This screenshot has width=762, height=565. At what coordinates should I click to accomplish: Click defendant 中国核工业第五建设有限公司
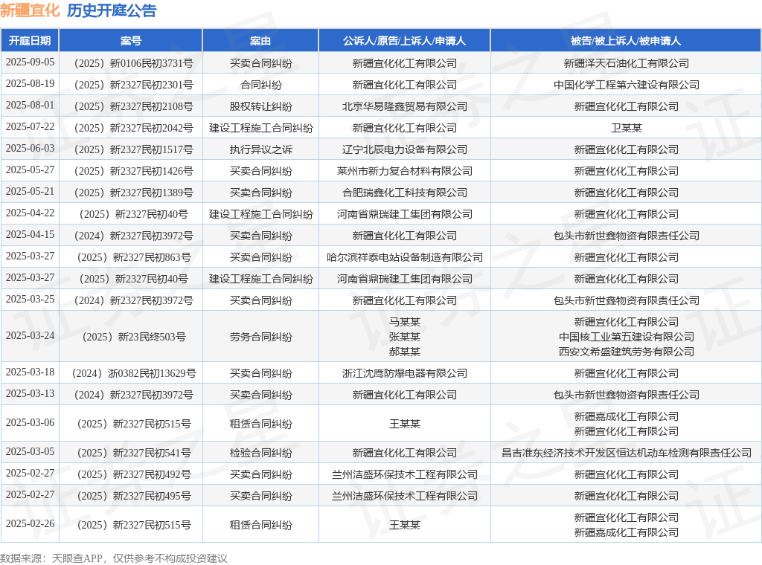(626, 337)
